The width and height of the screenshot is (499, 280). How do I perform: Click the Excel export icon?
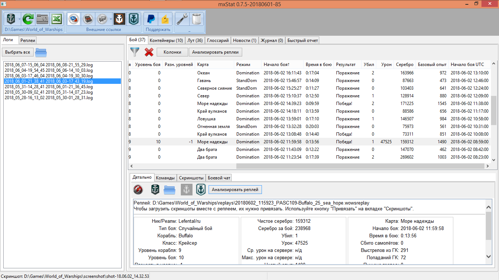56,19
